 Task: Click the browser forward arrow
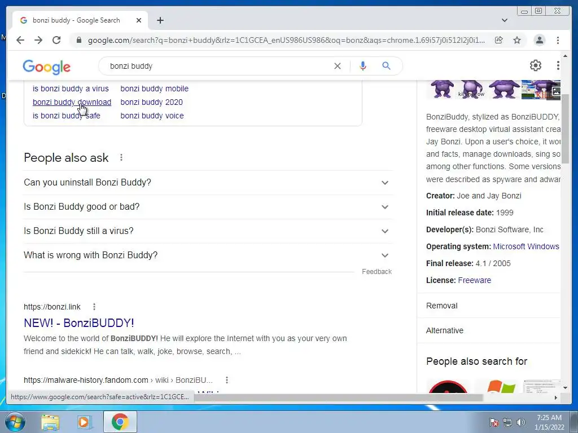click(x=38, y=40)
